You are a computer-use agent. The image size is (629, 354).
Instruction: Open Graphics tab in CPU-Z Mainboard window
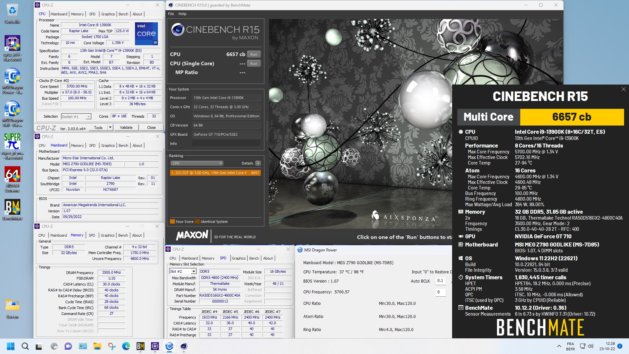108,146
